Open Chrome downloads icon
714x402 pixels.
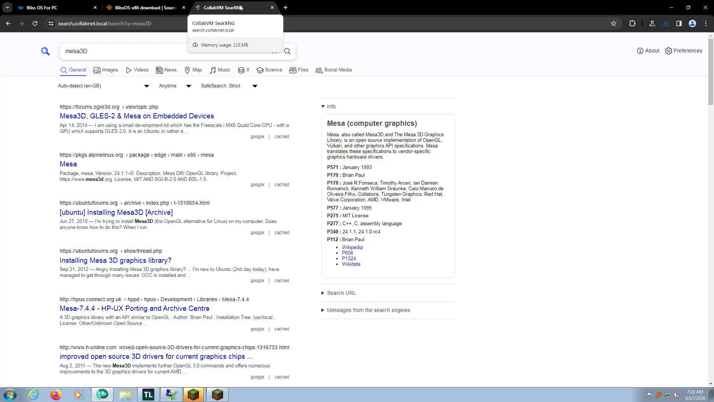pyautogui.click(x=666, y=23)
